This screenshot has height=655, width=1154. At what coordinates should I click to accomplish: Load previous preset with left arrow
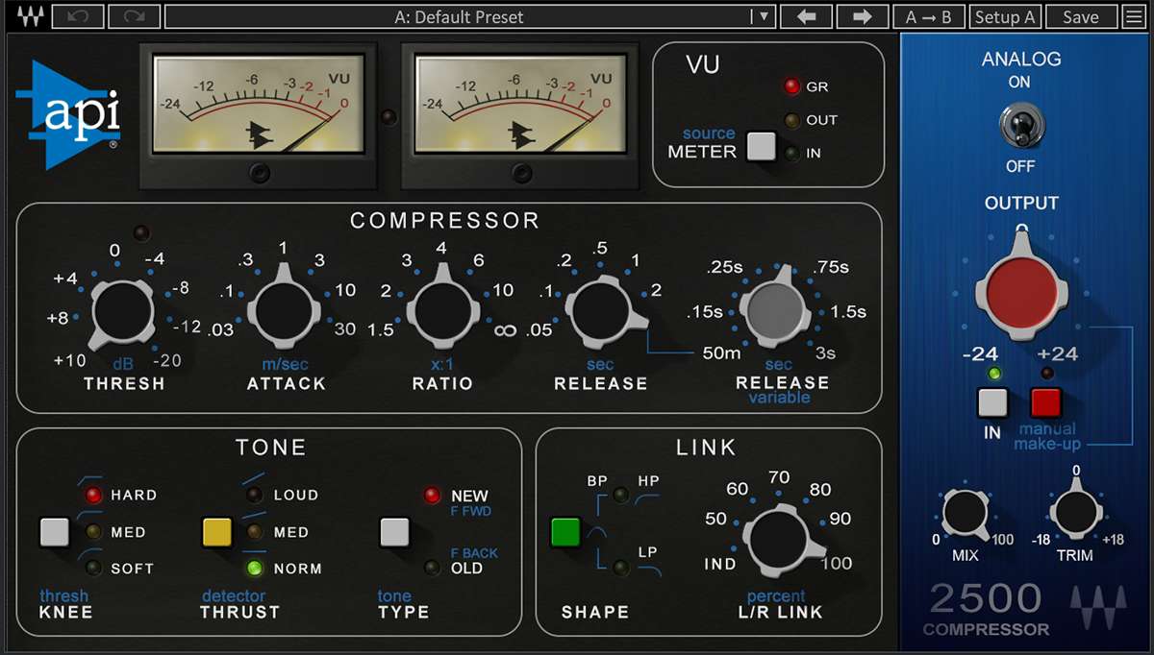(805, 16)
